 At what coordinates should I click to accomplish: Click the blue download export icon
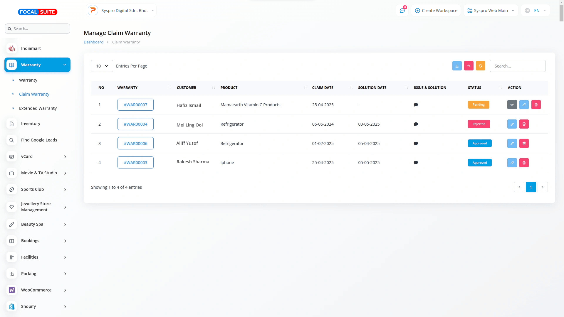coord(457,66)
